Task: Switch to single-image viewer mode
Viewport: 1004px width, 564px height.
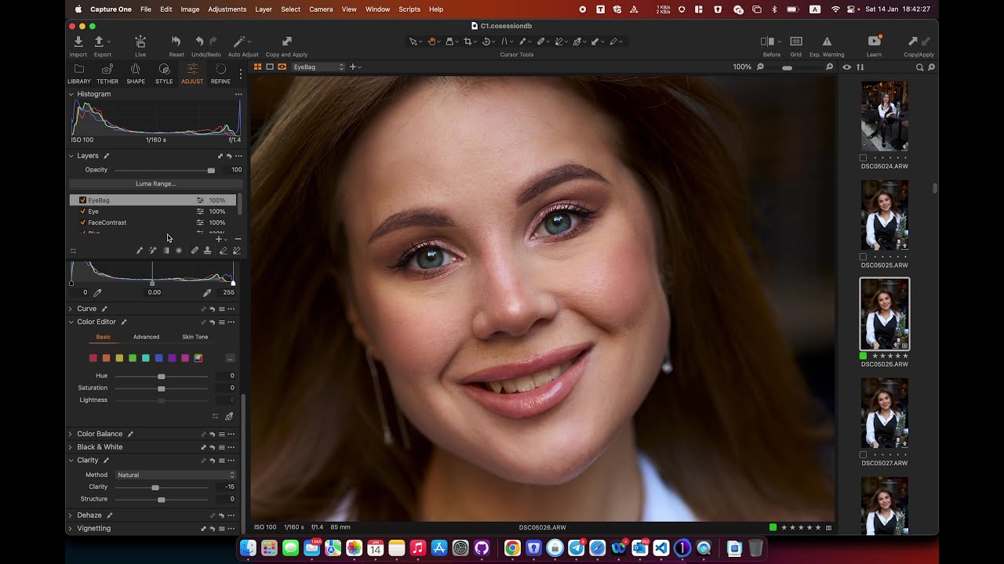Action: tap(270, 67)
